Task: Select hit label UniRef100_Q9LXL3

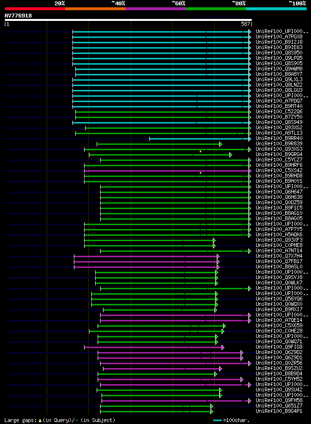Action: click(x=279, y=80)
